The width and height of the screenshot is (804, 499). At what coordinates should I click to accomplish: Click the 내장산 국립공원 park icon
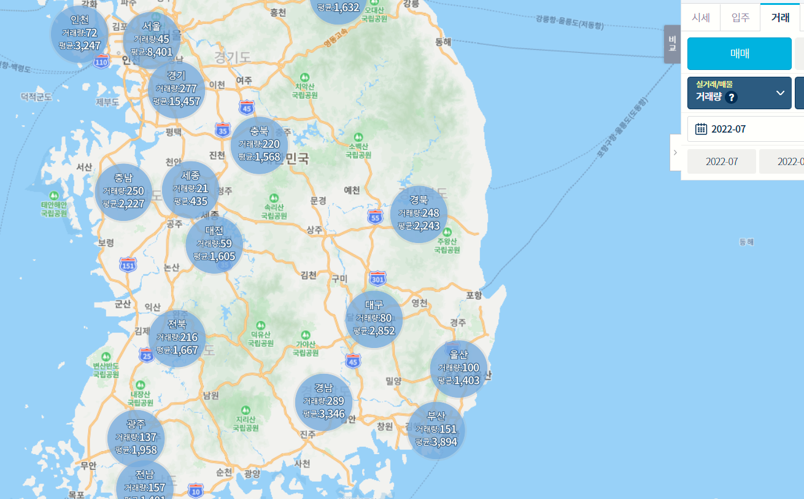click(142, 384)
